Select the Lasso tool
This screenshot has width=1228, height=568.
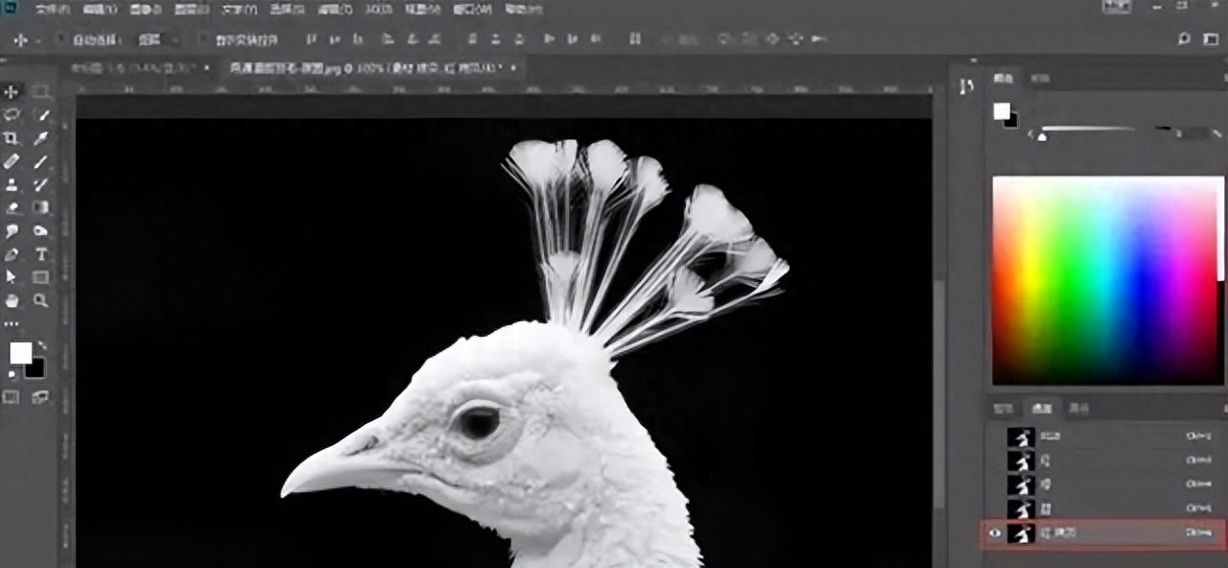point(12,114)
